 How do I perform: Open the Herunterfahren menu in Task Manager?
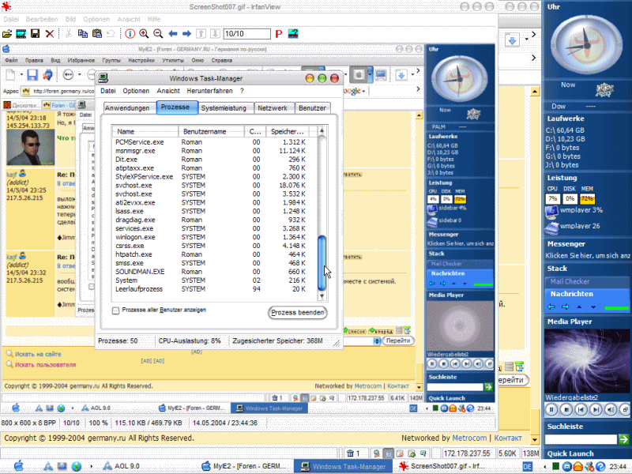(209, 91)
